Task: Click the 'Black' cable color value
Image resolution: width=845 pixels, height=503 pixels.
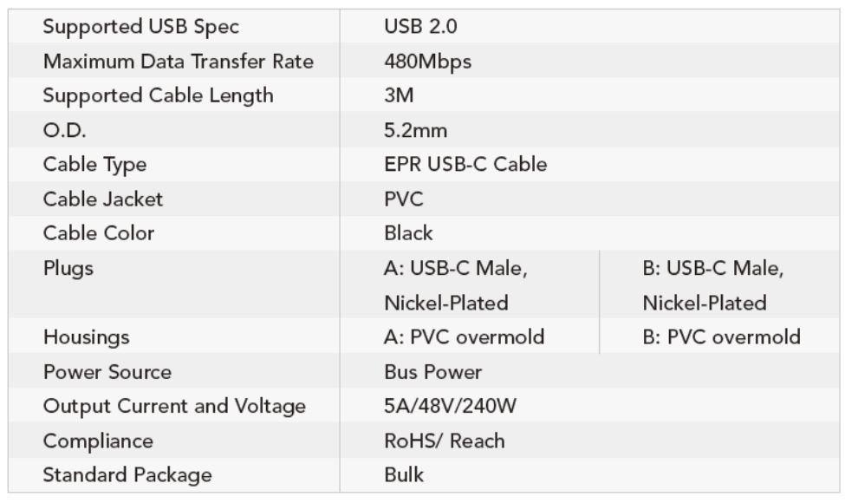Action: point(408,233)
